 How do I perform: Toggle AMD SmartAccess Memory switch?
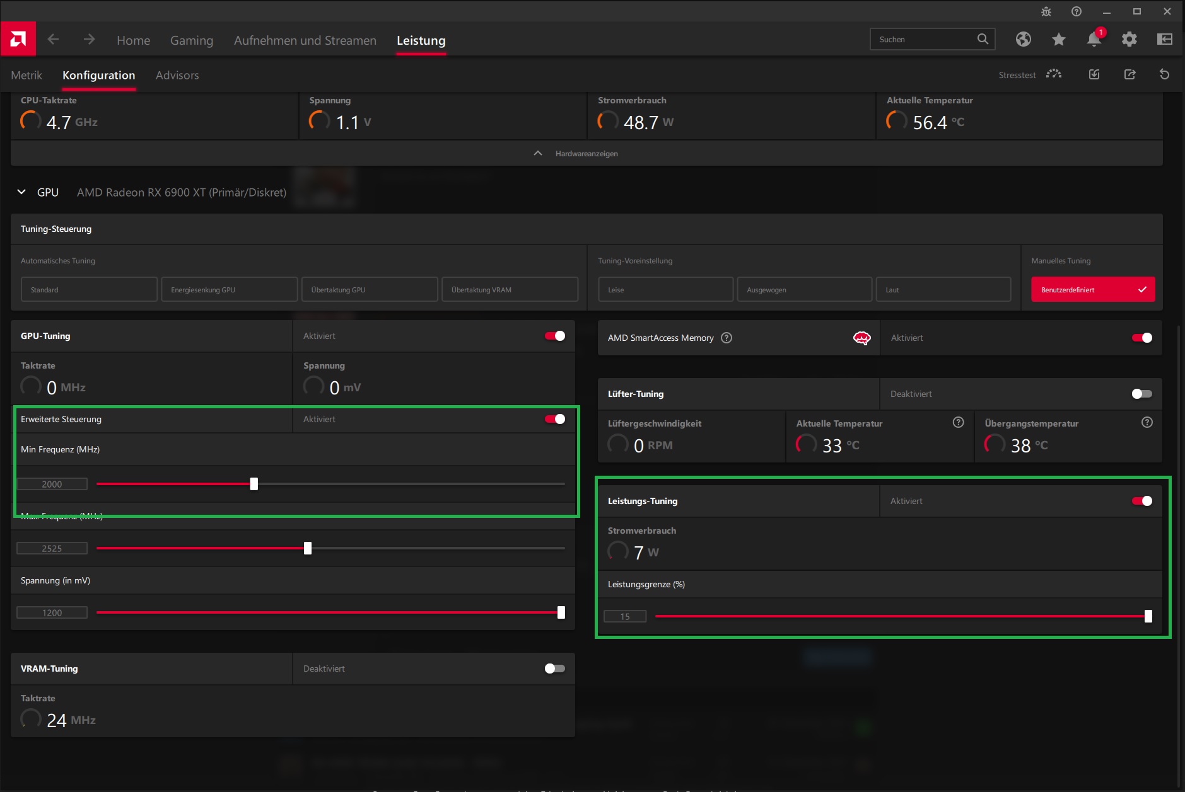coord(1142,338)
